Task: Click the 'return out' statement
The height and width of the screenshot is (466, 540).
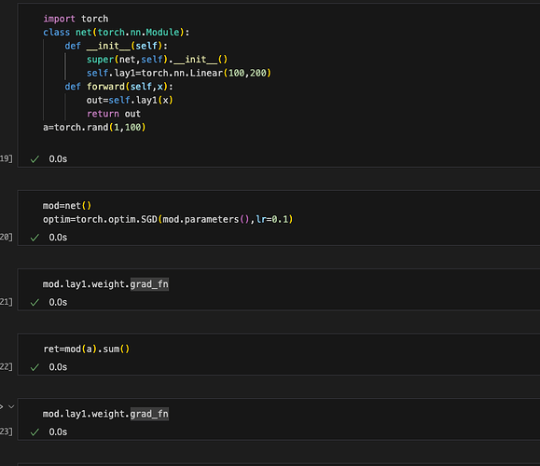Action: click(x=114, y=114)
